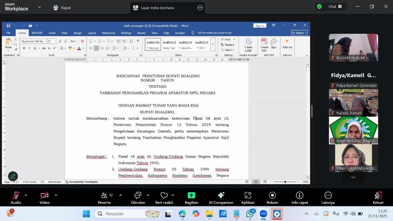Image resolution: width=393 pixels, height=221 pixels.
Task: Open the Peserta participants panel
Action: (104, 198)
